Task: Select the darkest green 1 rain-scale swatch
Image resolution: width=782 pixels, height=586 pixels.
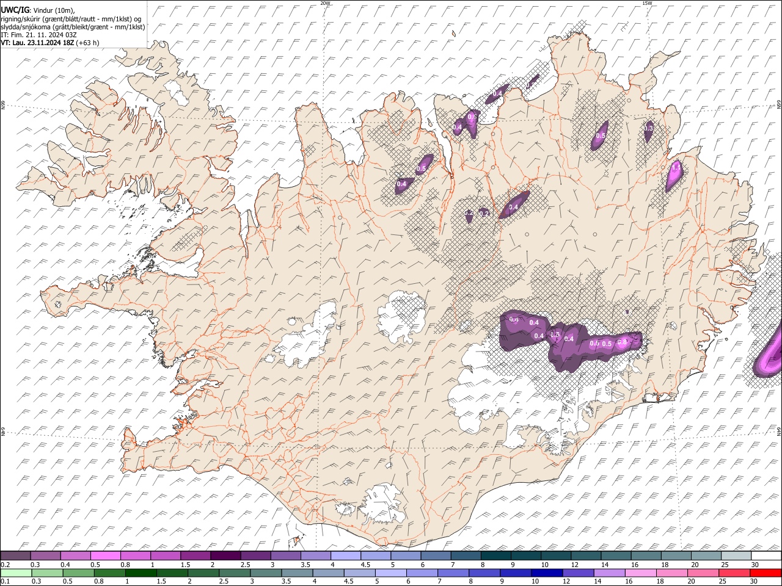Action: click(141, 573)
